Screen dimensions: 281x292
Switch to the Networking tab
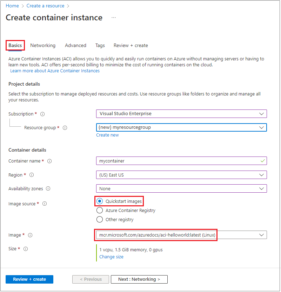click(43, 45)
